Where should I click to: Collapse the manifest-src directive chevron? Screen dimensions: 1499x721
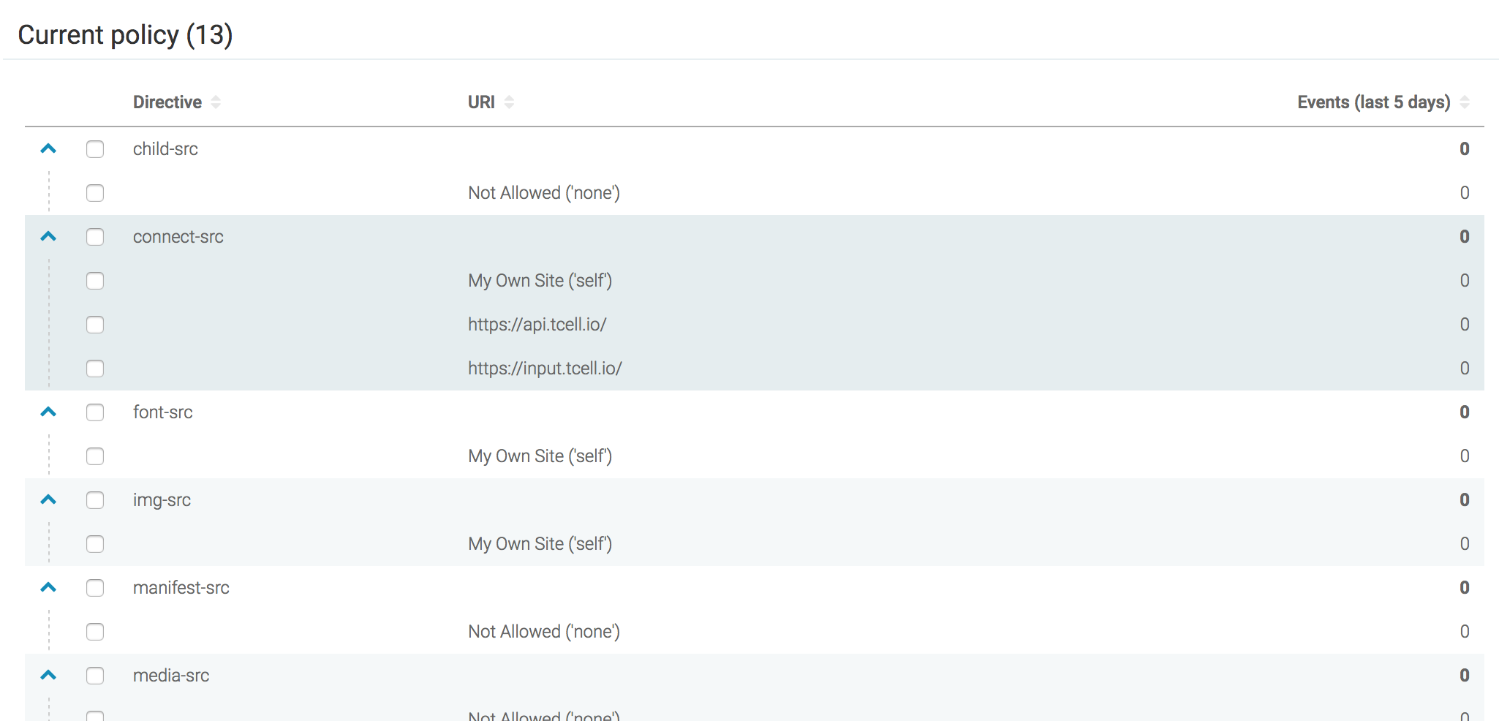point(48,588)
